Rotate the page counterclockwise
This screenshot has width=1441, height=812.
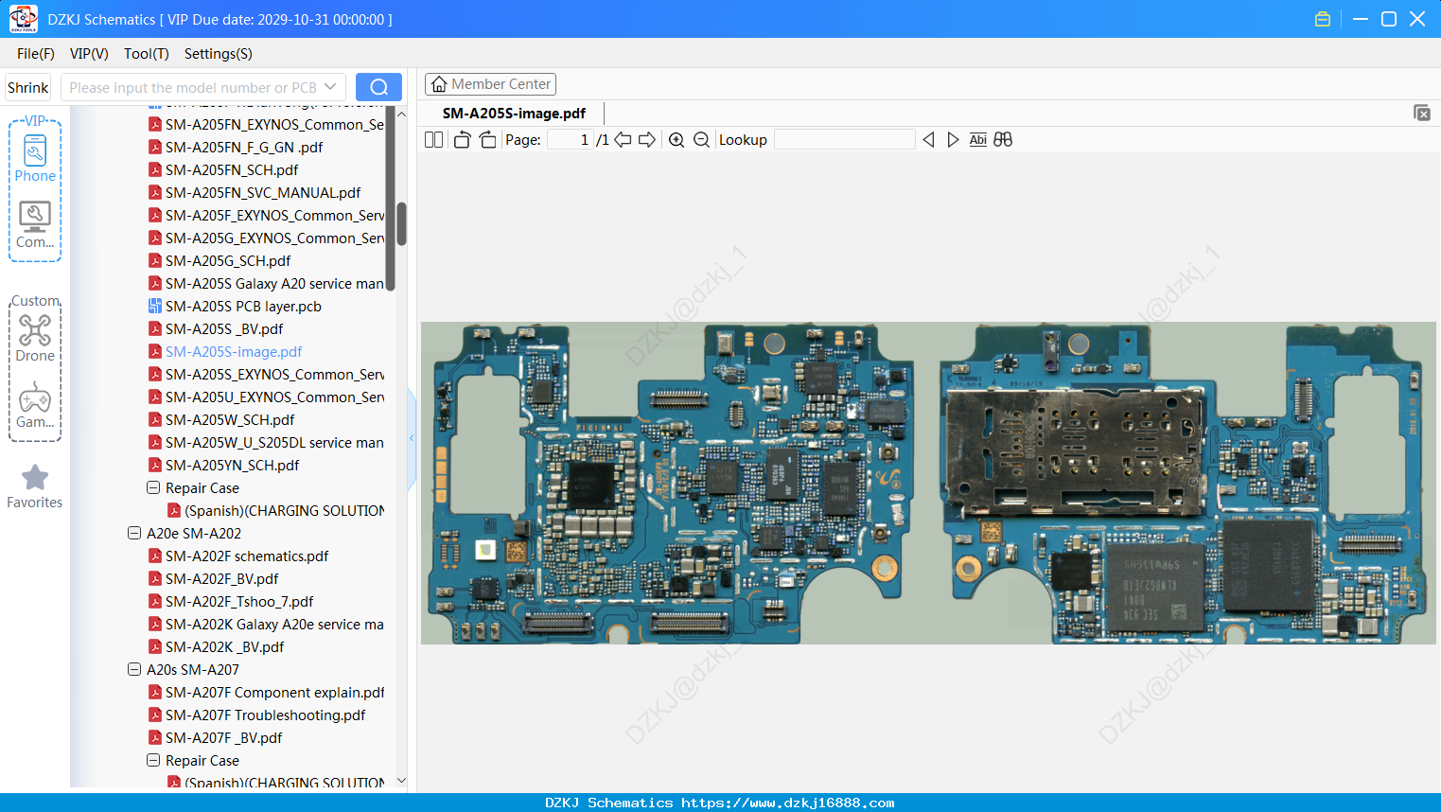tap(462, 140)
